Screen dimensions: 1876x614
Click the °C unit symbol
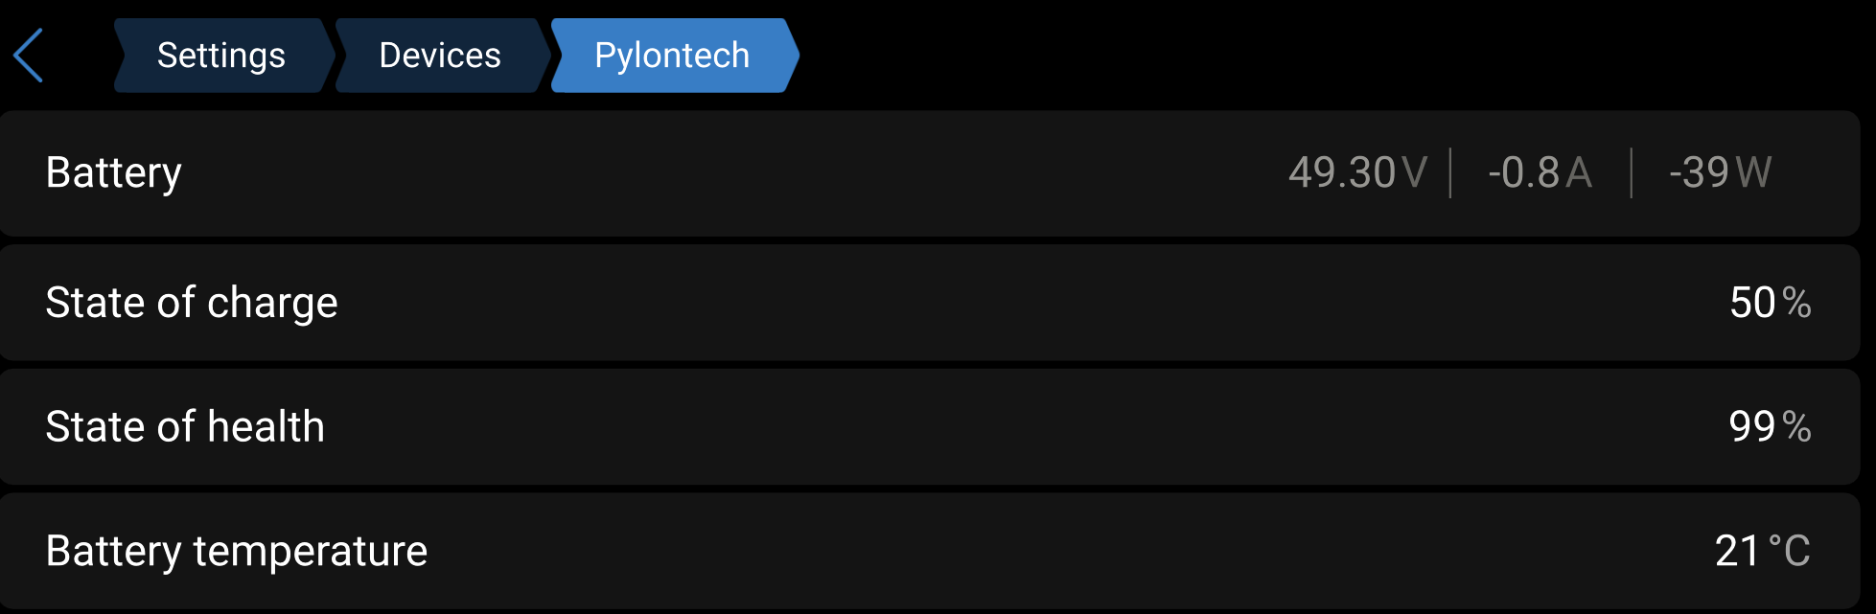[1789, 552]
